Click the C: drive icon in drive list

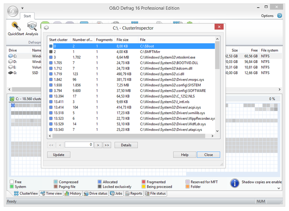click(x=11, y=56)
